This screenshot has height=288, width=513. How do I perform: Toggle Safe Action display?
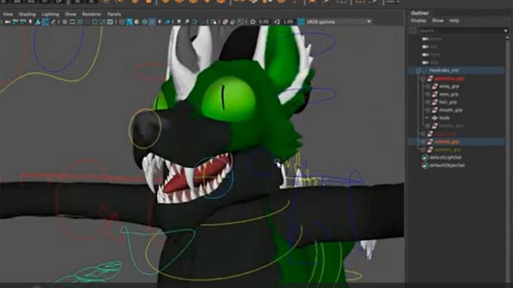pyautogui.click(x=102, y=22)
